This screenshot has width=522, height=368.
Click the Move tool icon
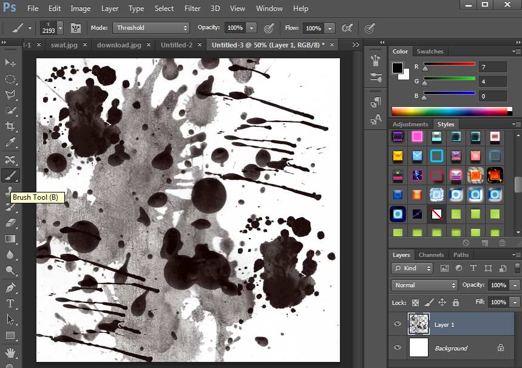[10, 63]
